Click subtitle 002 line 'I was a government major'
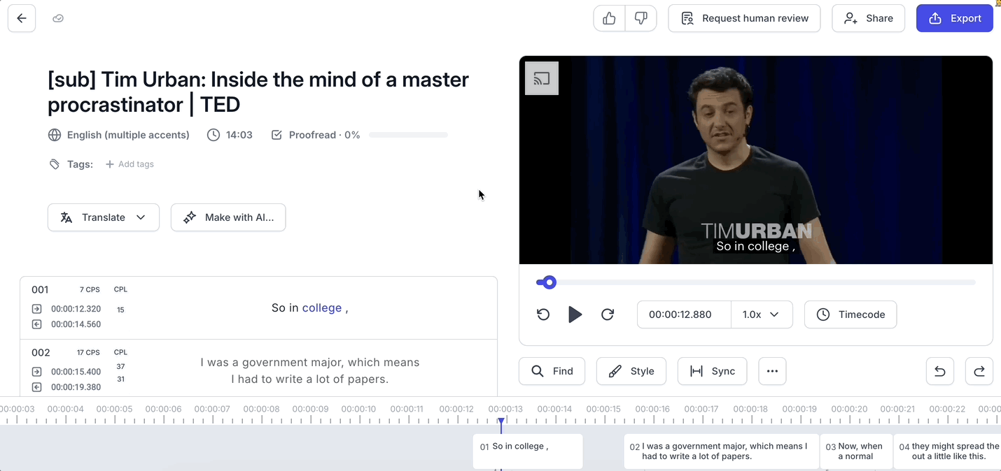 [310, 363]
